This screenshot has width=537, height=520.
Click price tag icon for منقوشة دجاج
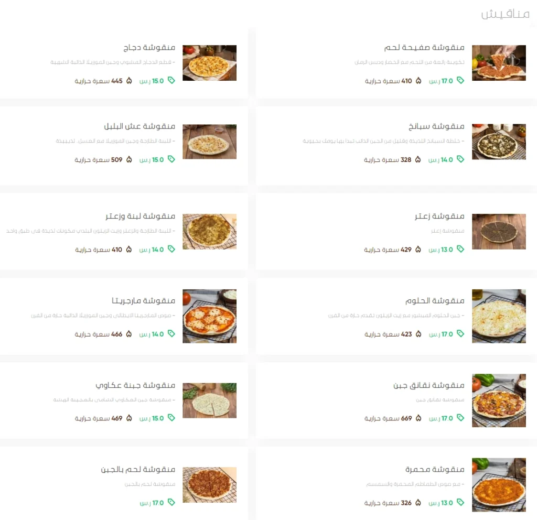point(171,80)
